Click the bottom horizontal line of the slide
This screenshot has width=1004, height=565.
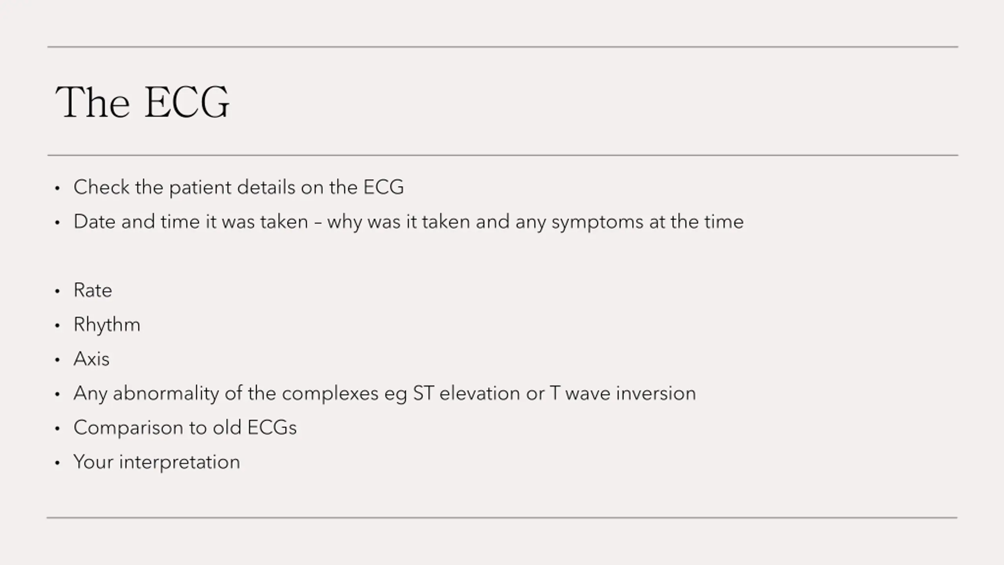pyautogui.click(x=502, y=518)
